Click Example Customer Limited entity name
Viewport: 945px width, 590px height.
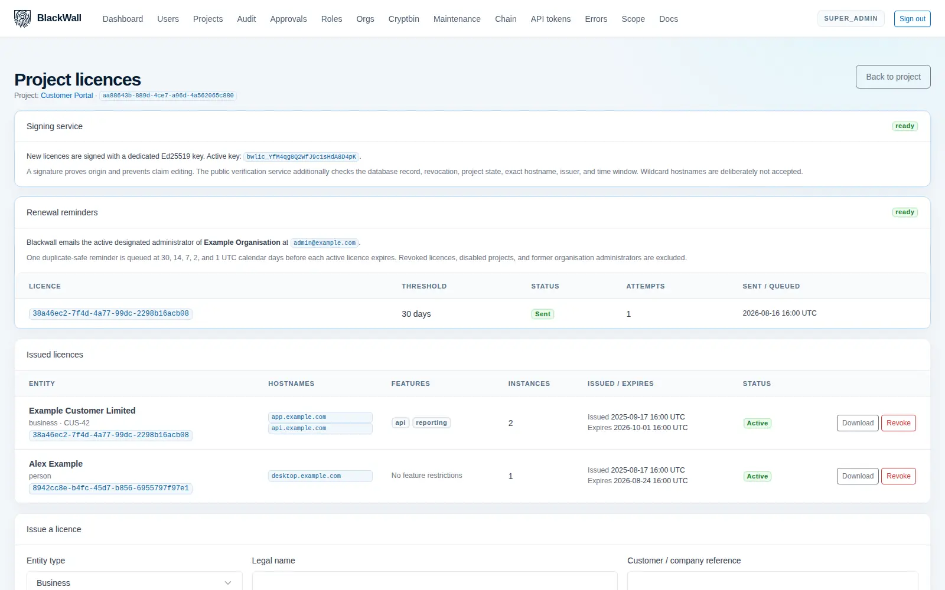tap(82, 411)
